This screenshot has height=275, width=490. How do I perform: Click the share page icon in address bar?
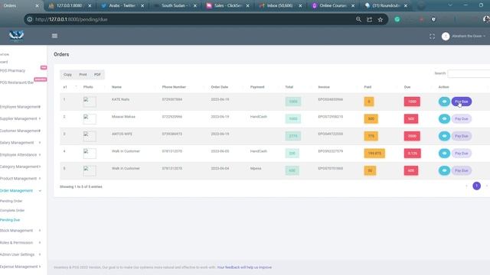coord(369,19)
